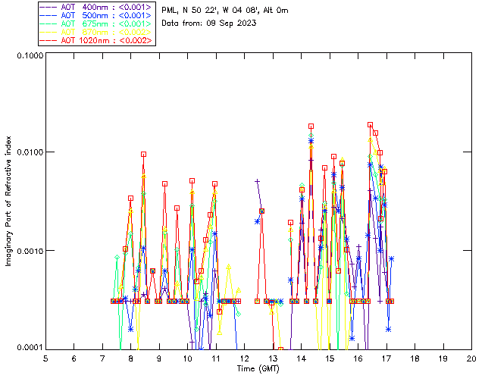Click the blue asterisk marker near 17.2 GMT
The width and height of the screenshot is (485, 388).
coord(391,258)
